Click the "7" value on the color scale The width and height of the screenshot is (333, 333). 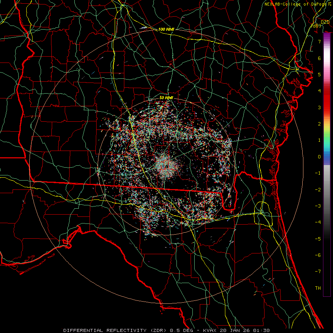(319, 41)
